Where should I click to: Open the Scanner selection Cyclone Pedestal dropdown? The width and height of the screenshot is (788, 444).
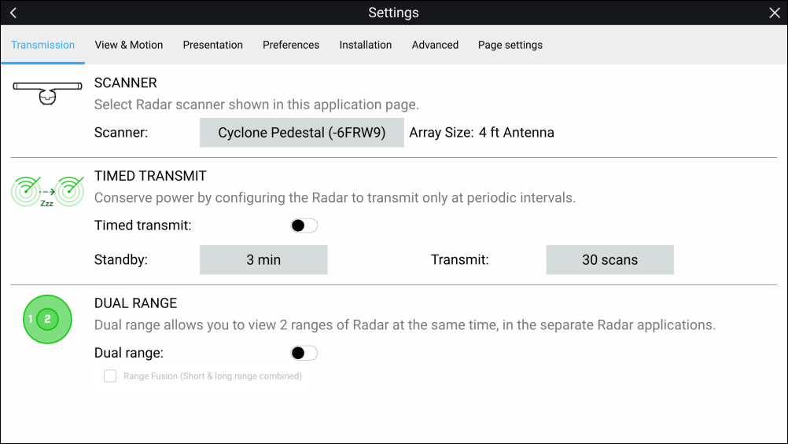(x=301, y=133)
